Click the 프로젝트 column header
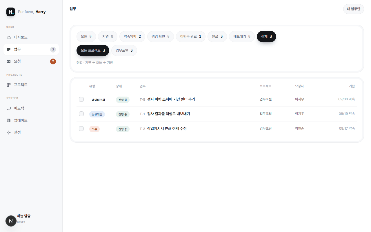371x232 pixels. [265, 86]
